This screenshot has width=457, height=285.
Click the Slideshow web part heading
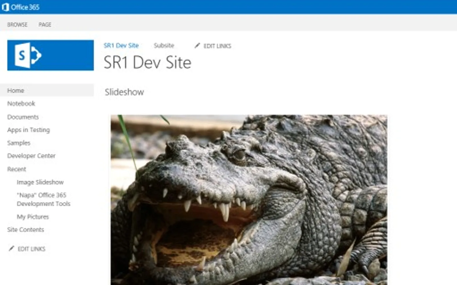click(125, 92)
